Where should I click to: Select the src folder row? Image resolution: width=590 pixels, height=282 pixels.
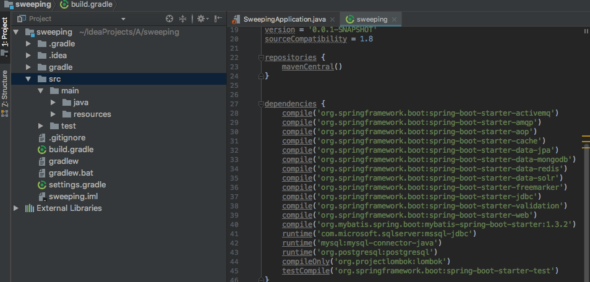(x=119, y=79)
